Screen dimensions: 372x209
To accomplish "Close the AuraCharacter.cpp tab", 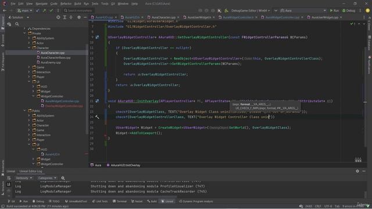I will (178, 17).
